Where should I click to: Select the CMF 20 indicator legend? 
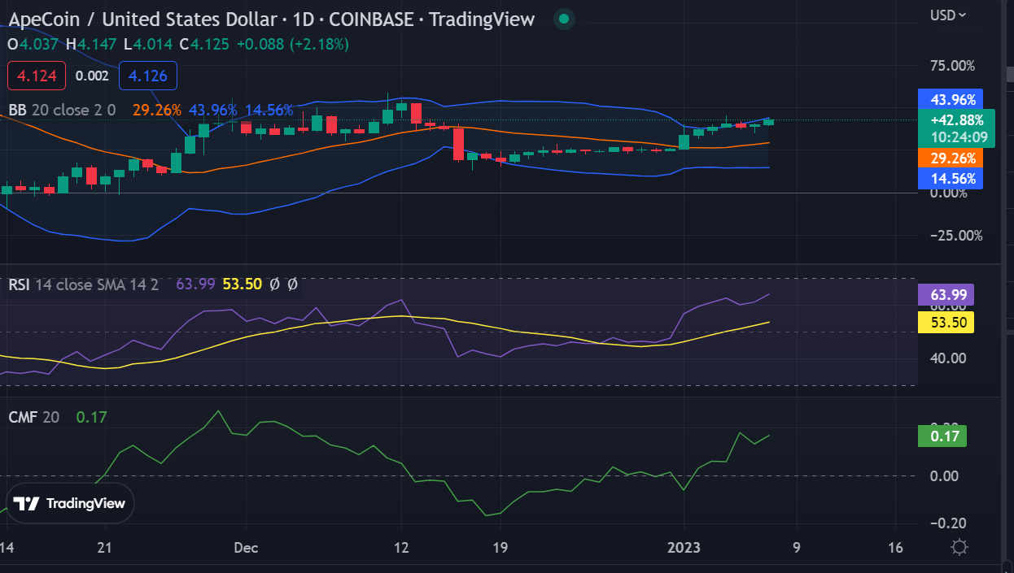click(x=33, y=417)
